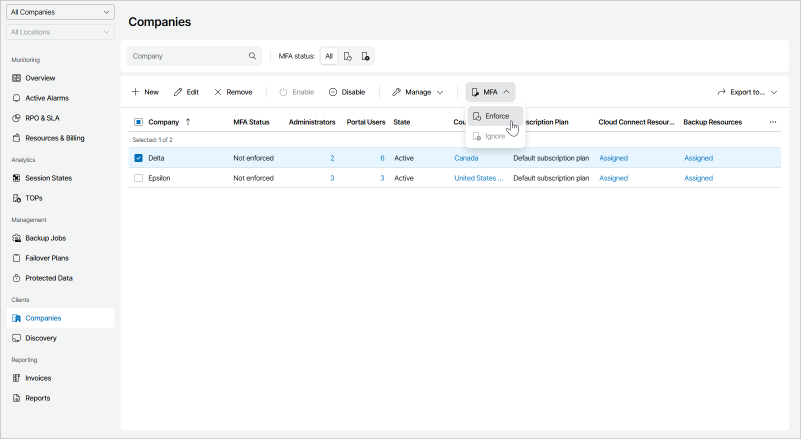Click the Resources & Billing icon
This screenshot has width=801, height=439.
pos(16,138)
